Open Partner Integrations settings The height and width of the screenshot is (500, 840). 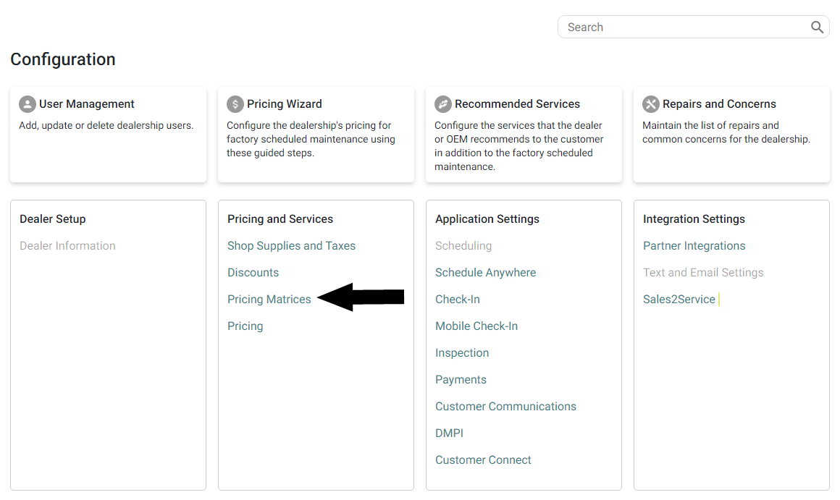694,245
